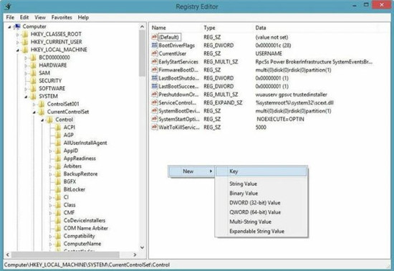Image resolution: width=394 pixels, height=271 pixels.
Task: Click the SYSTEM folder icon
Action: 33,96
